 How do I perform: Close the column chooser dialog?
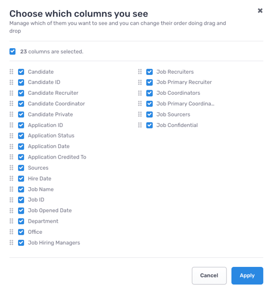coord(260,11)
